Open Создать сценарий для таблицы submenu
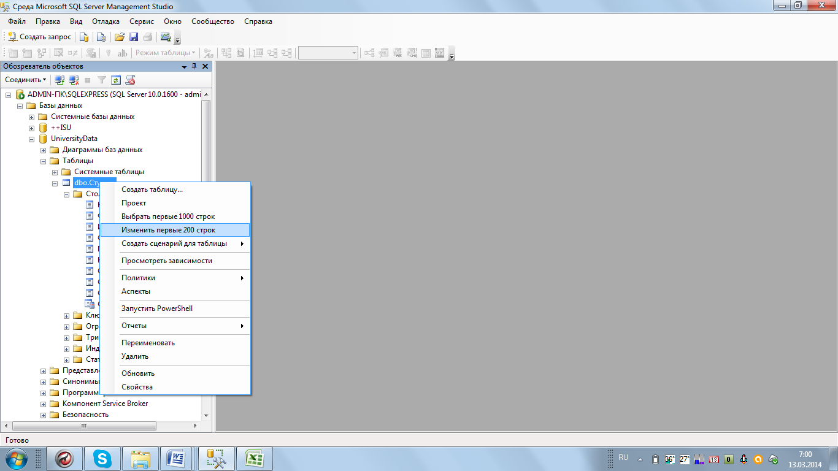Image resolution: width=838 pixels, height=471 pixels. (x=175, y=243)
